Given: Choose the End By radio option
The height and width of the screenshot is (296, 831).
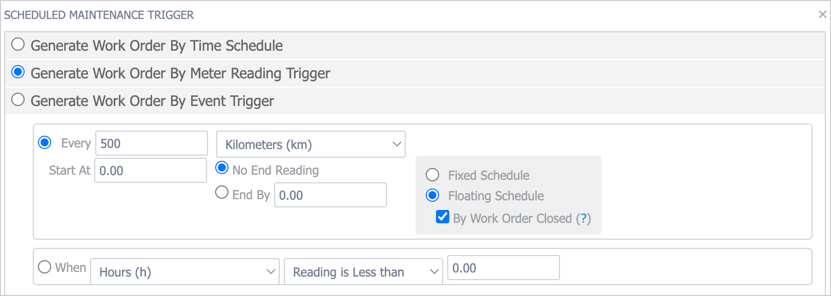Looking at the screenshot, I should [222, 193].
